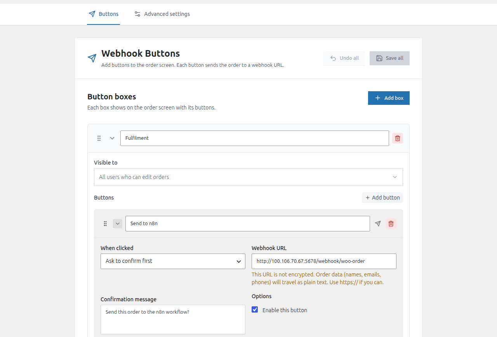Click the paper plane icon beside Webhook Buttons heading
Screen dimensions: 497x337
[92, 58]
